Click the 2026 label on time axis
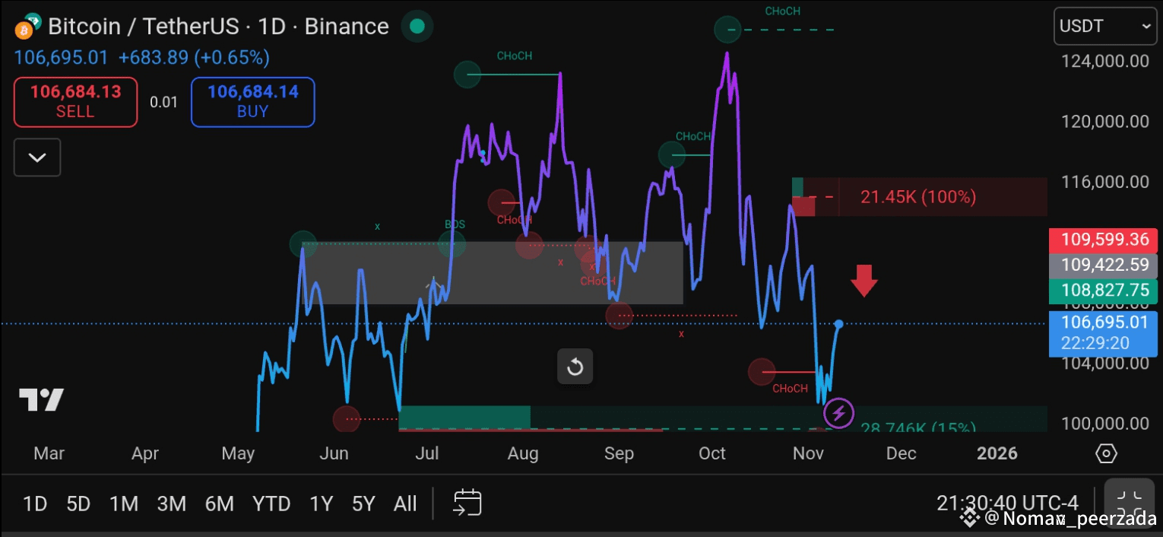 (x=997, y=453)
